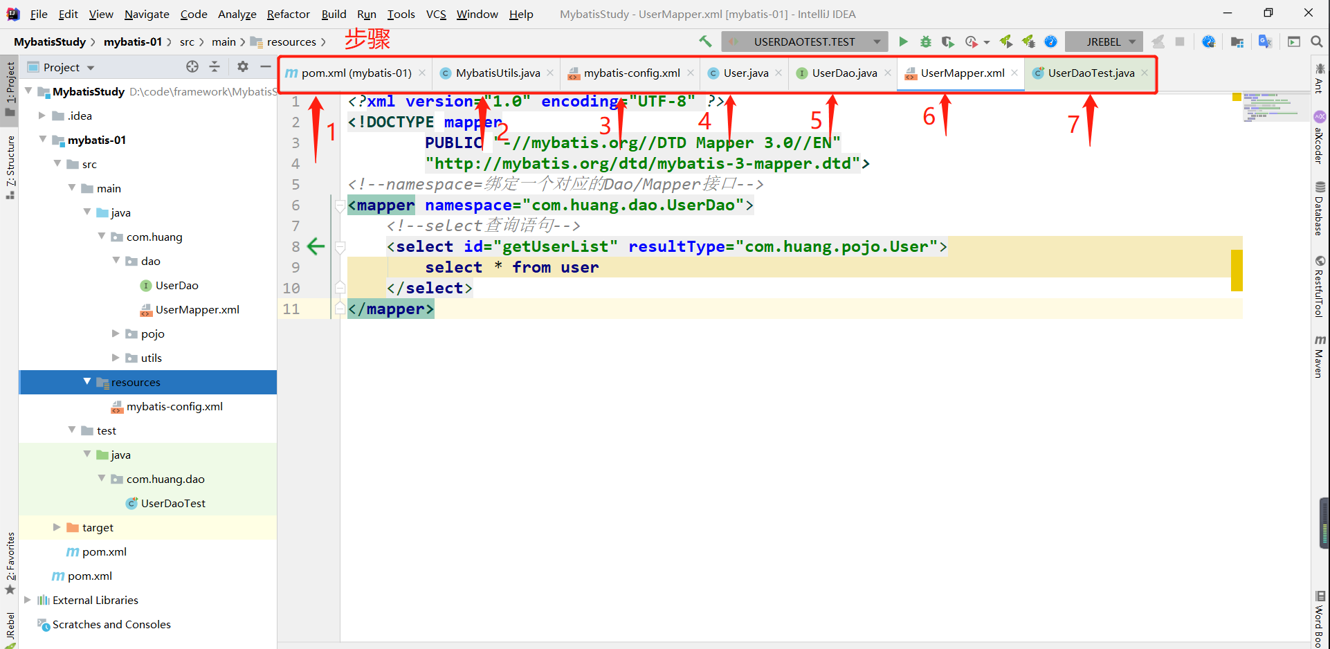Collapse the mybatis-01 module node
The image size is (1330, 649).
click(x=43, y=139)
